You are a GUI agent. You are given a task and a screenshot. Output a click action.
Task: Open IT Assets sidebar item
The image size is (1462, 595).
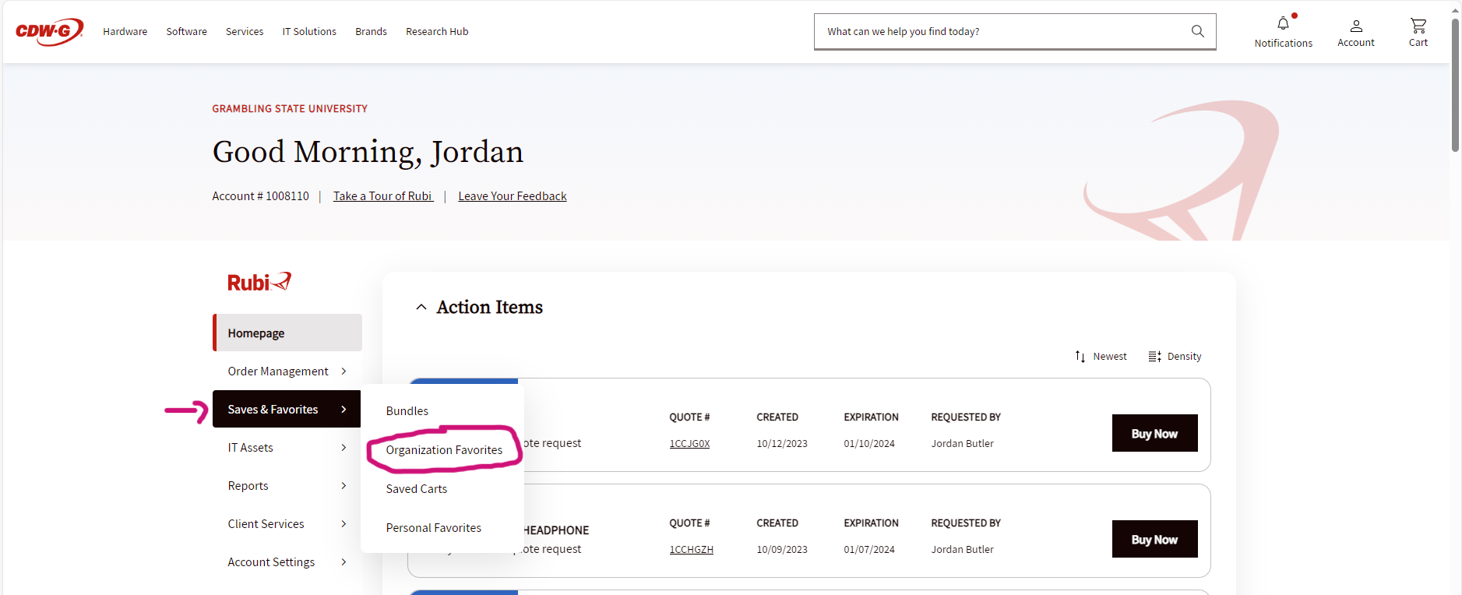(287, 447)
